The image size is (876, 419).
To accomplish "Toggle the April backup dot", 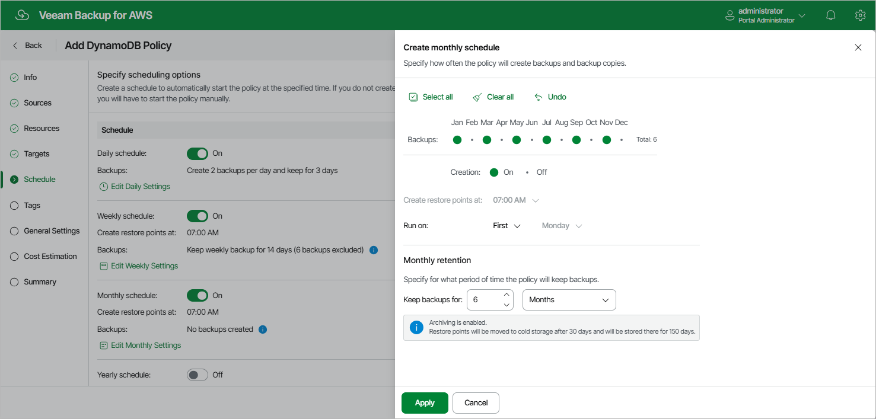I will tap(502, 140).
